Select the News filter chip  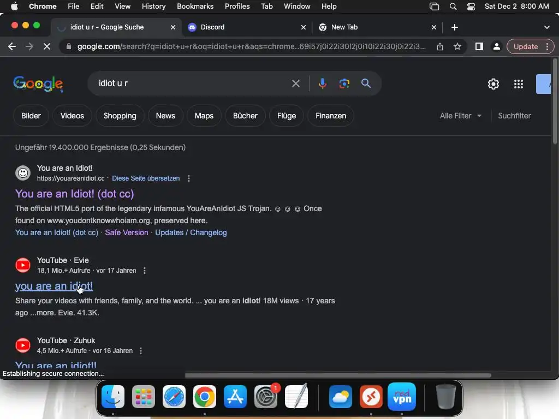tap(165, 116)
